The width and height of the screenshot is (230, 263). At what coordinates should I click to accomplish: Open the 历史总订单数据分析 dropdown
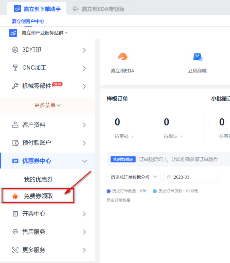[134, 177]
